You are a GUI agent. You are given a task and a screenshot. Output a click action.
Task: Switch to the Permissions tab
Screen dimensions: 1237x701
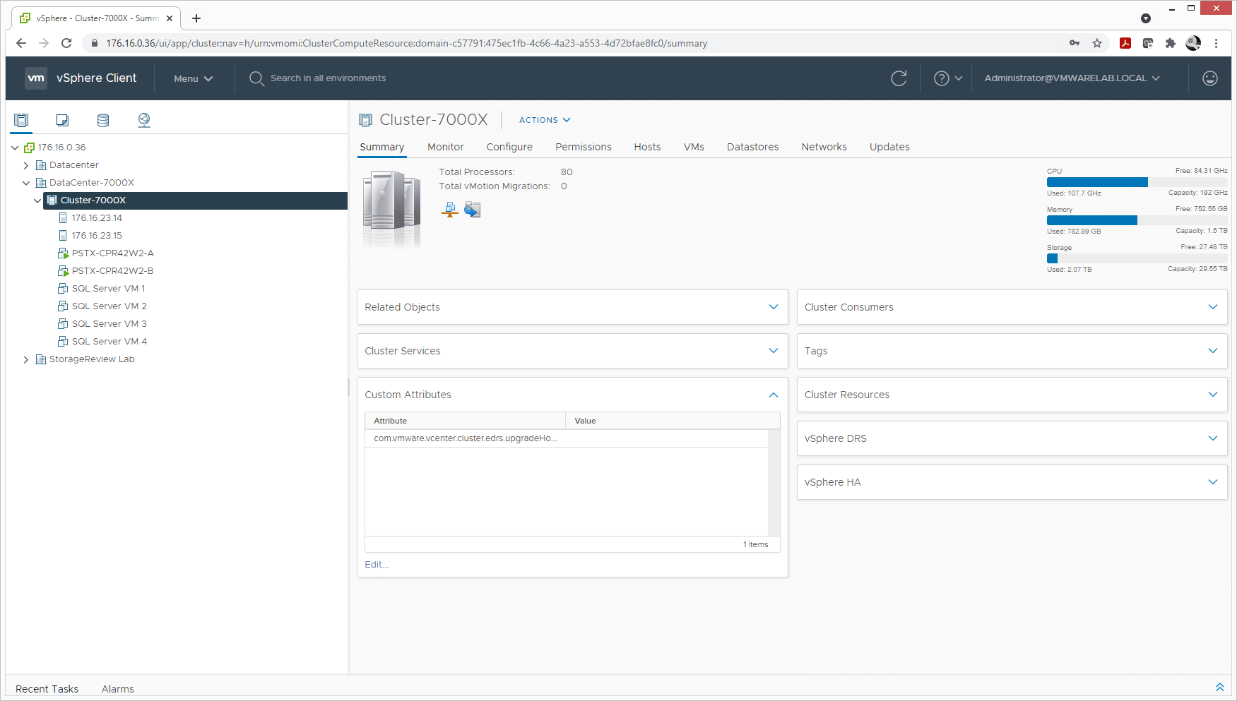tap(584, 147)
